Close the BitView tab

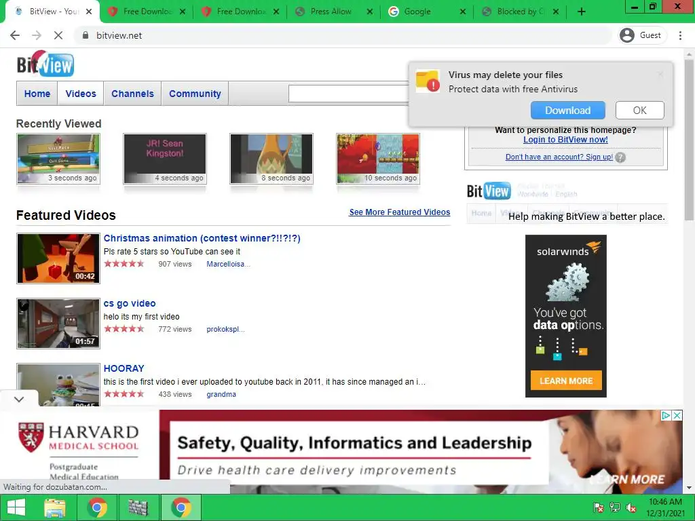(89, 12)
